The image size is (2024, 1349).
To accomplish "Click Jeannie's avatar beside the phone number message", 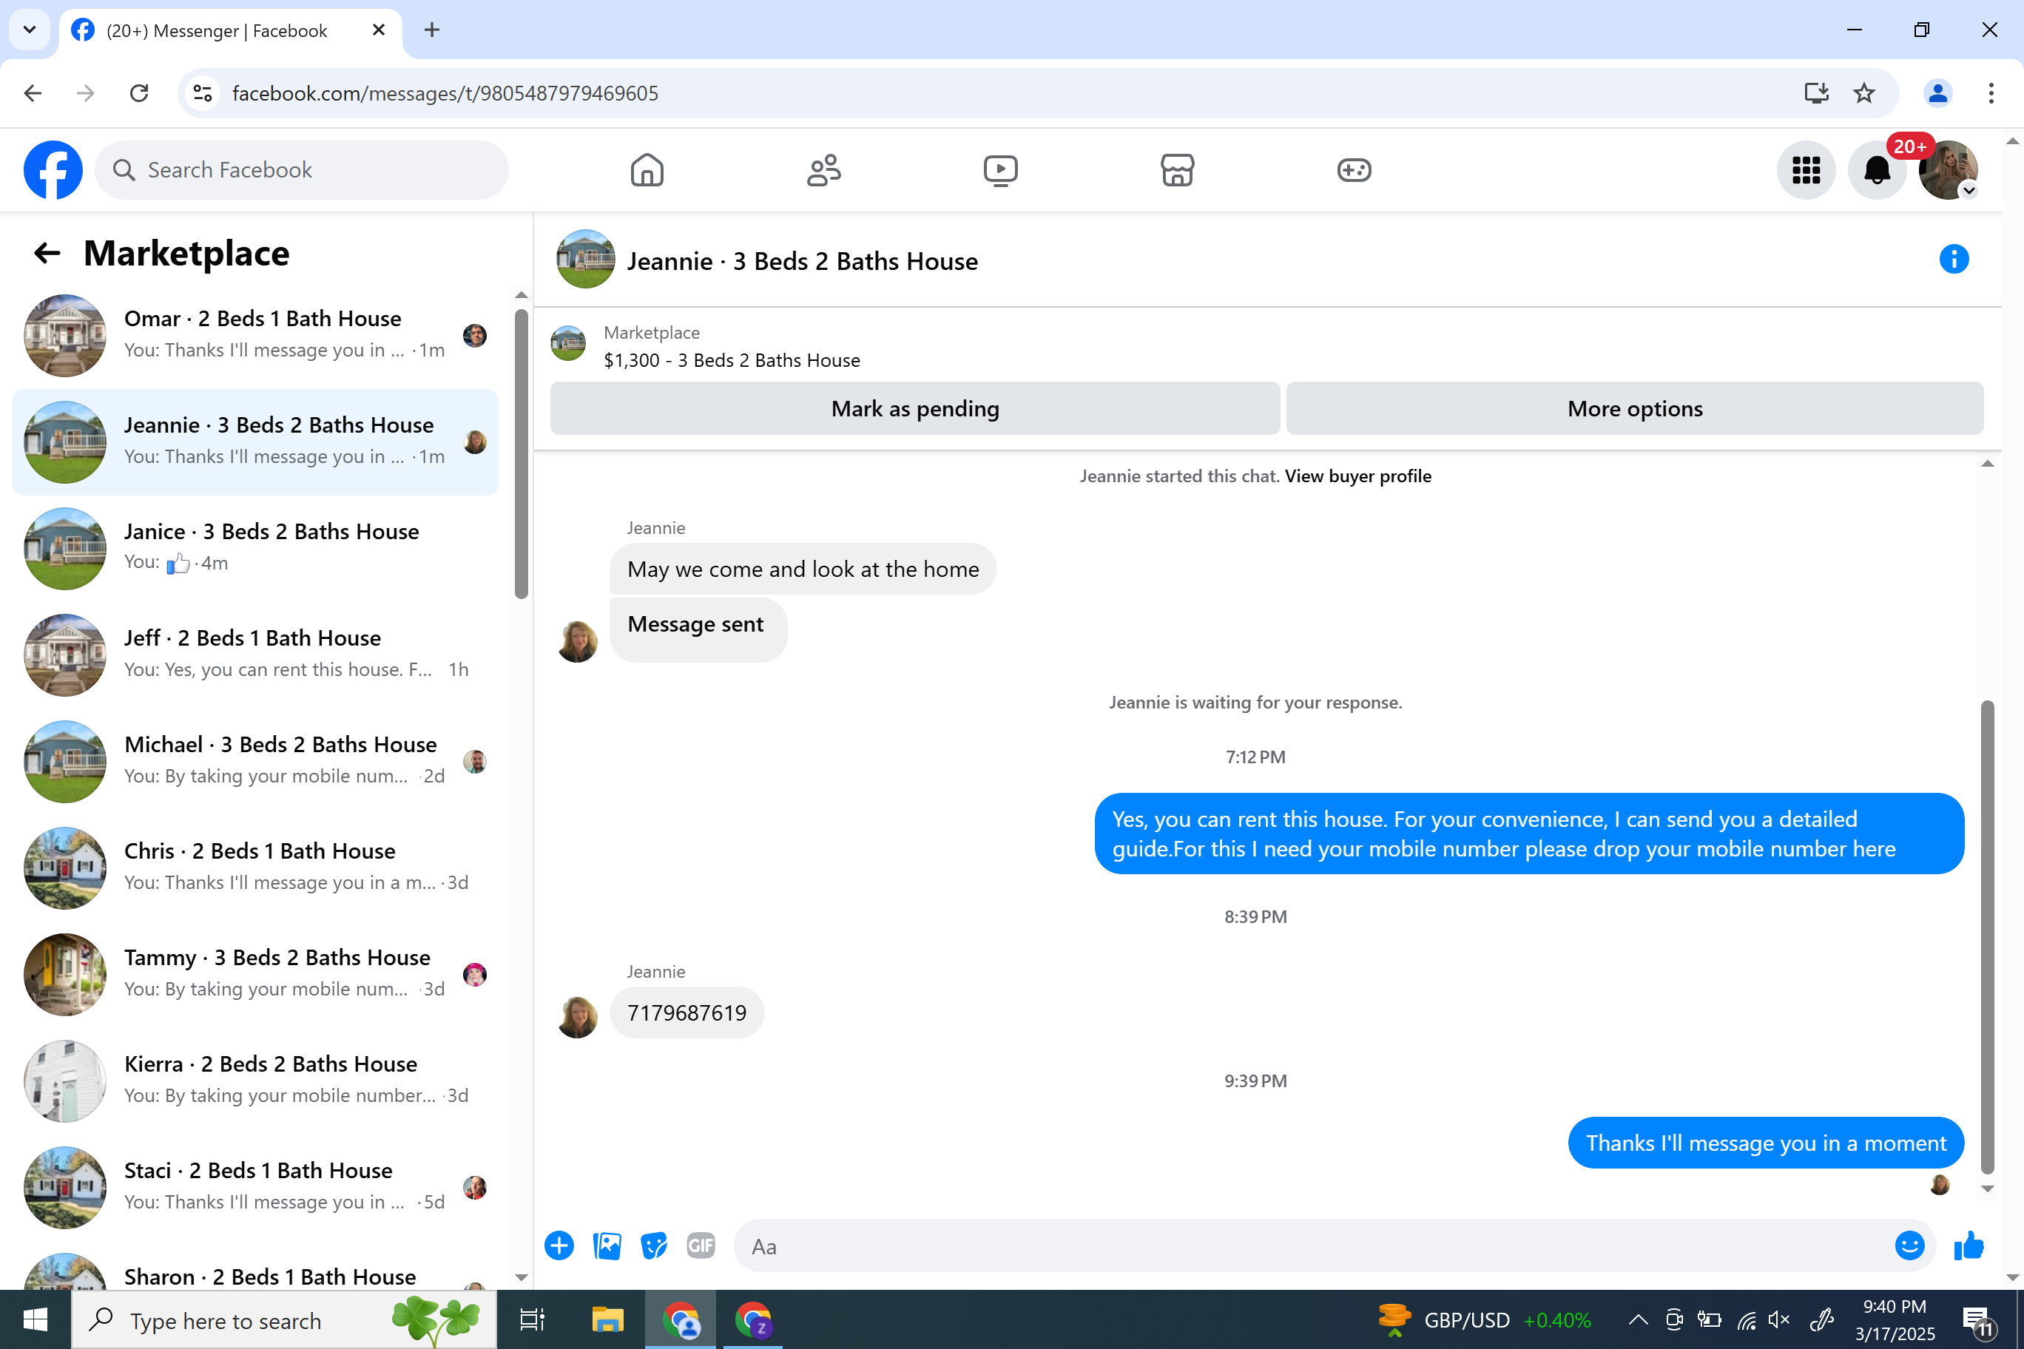I will (x=578, y=1017).
